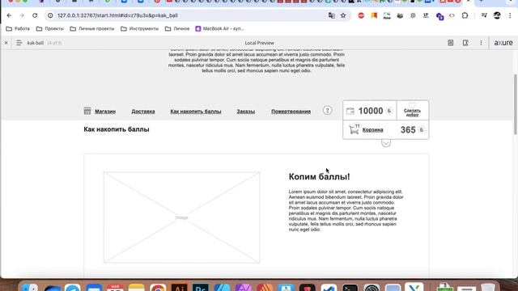Image resolution: width=518 pixels, height=291 pixels.
Task: Click the kak ball page title
Action: coord(36,43)
